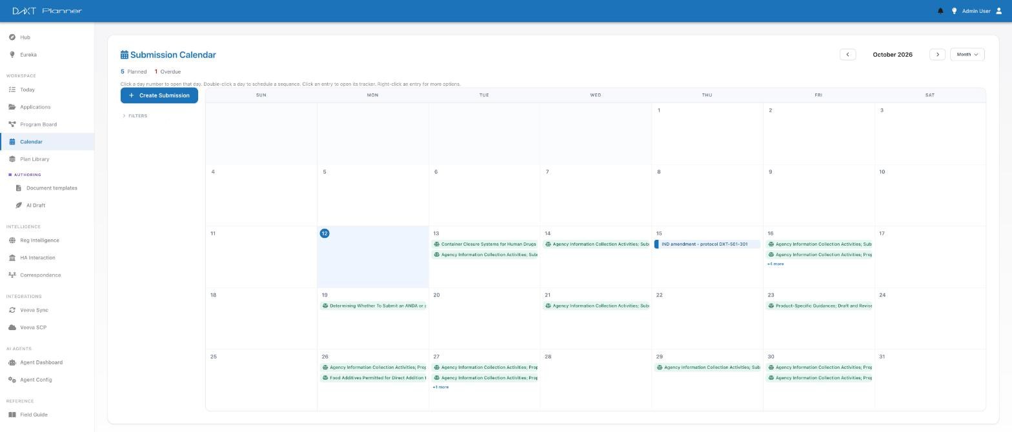Click the AI Draft feather icon

click(19, 206)
